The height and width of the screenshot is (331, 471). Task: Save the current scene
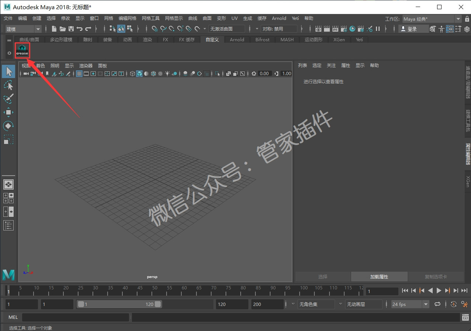coord(71,29)
